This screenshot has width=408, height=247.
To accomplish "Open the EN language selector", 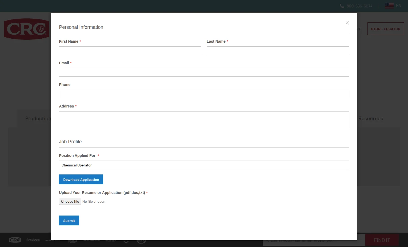I will 399,6.
